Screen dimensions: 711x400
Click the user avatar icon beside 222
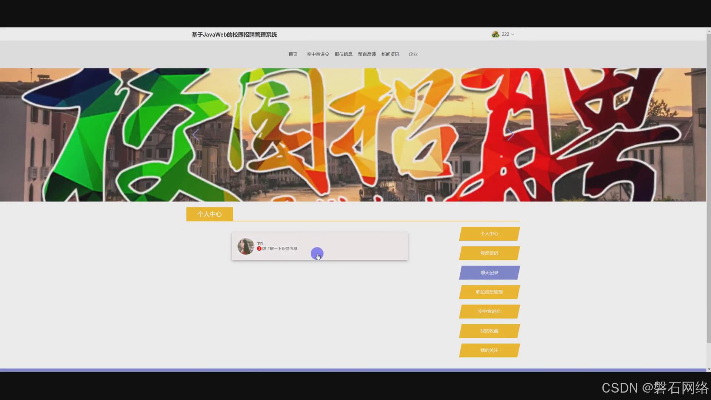(x=495, y=34)
